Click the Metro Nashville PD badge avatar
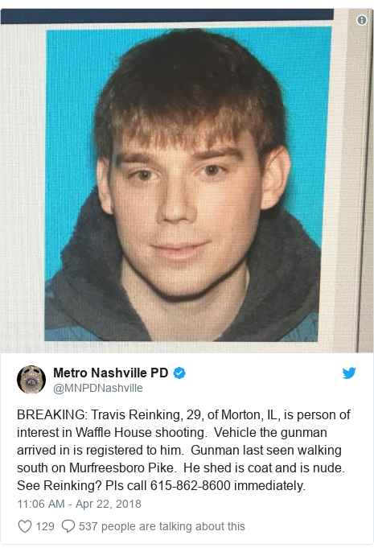The image size is (374, 552). click(31, 380)
